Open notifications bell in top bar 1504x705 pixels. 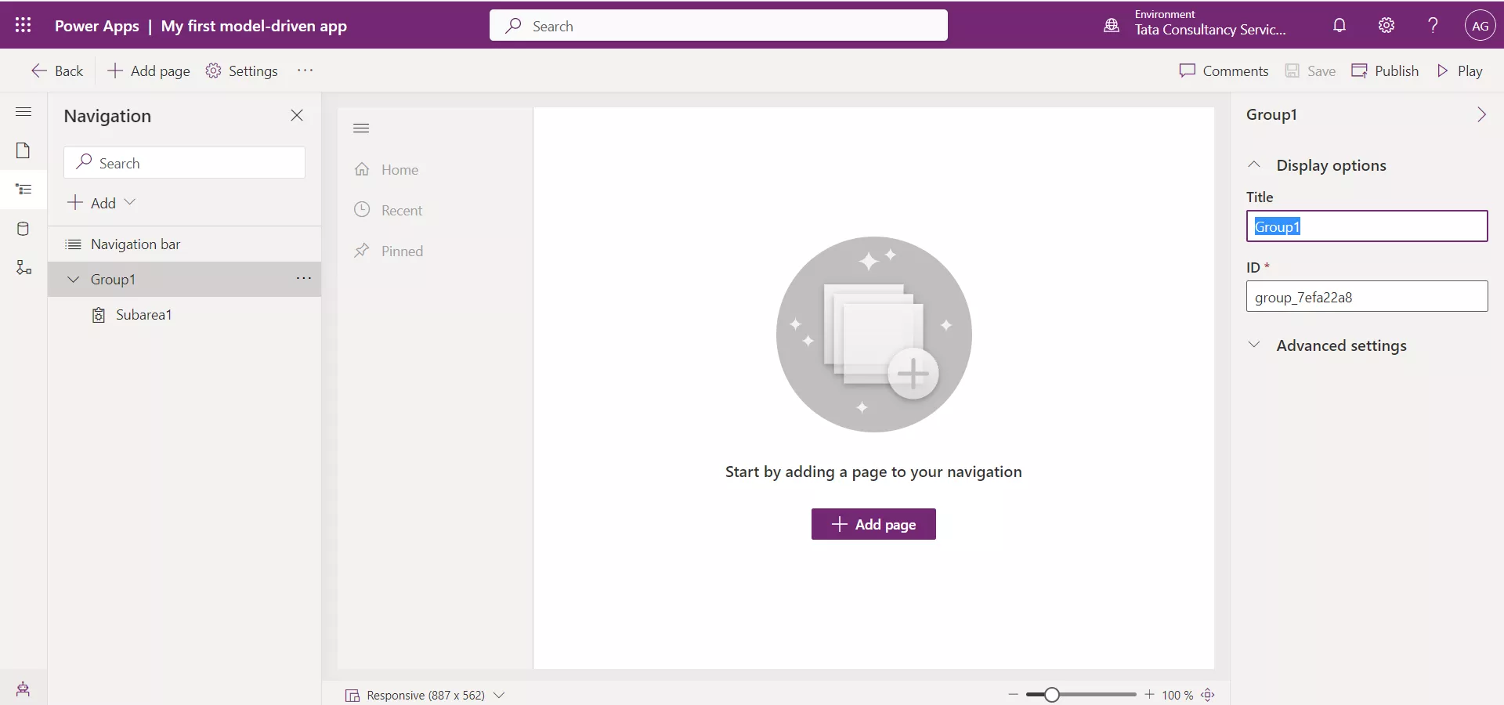coord(1339,25)
